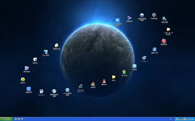This screenshot has width=195, height=121.
Task: Open the 游戏 folder on desktop
Action: click(x=114, y=77)
